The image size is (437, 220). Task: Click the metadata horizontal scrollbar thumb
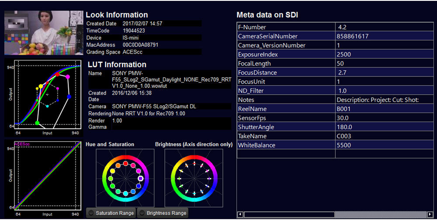tap(289, 214)
